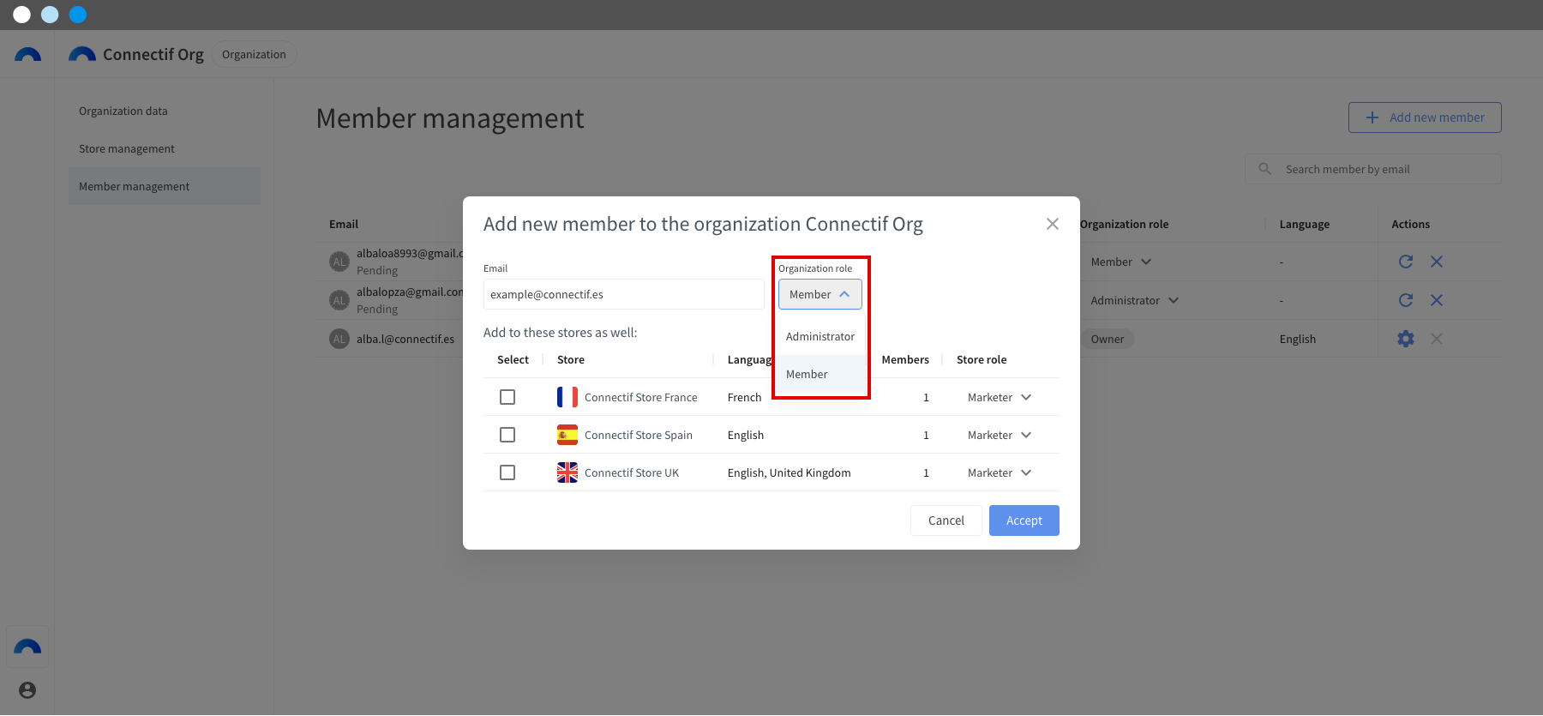This screenshot has width=1543, height=716.
Task: Click the Select column header
Action: click(x=513, y=359)
